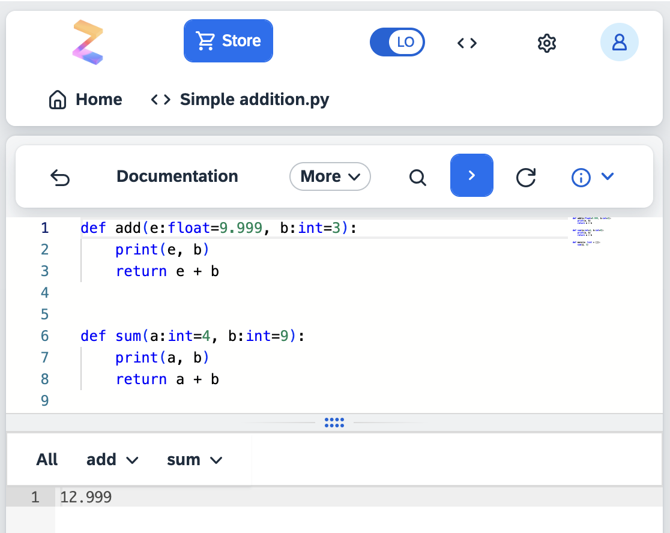This screenshot has height=533, width=670.
Task: Click the panel divider dots handle
Action: pyautogui.click(x=334, y=423)
